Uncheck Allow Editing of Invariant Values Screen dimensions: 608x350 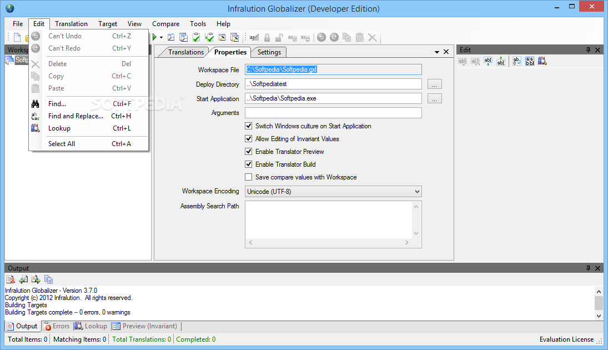coord(249,138)
